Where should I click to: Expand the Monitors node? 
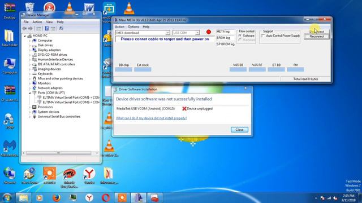pos(30,83)
